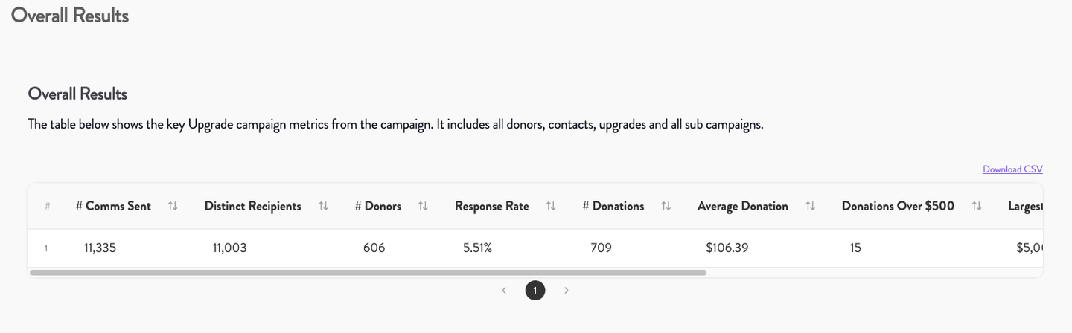Select the $106.39 average donation cell

[727, 248]
